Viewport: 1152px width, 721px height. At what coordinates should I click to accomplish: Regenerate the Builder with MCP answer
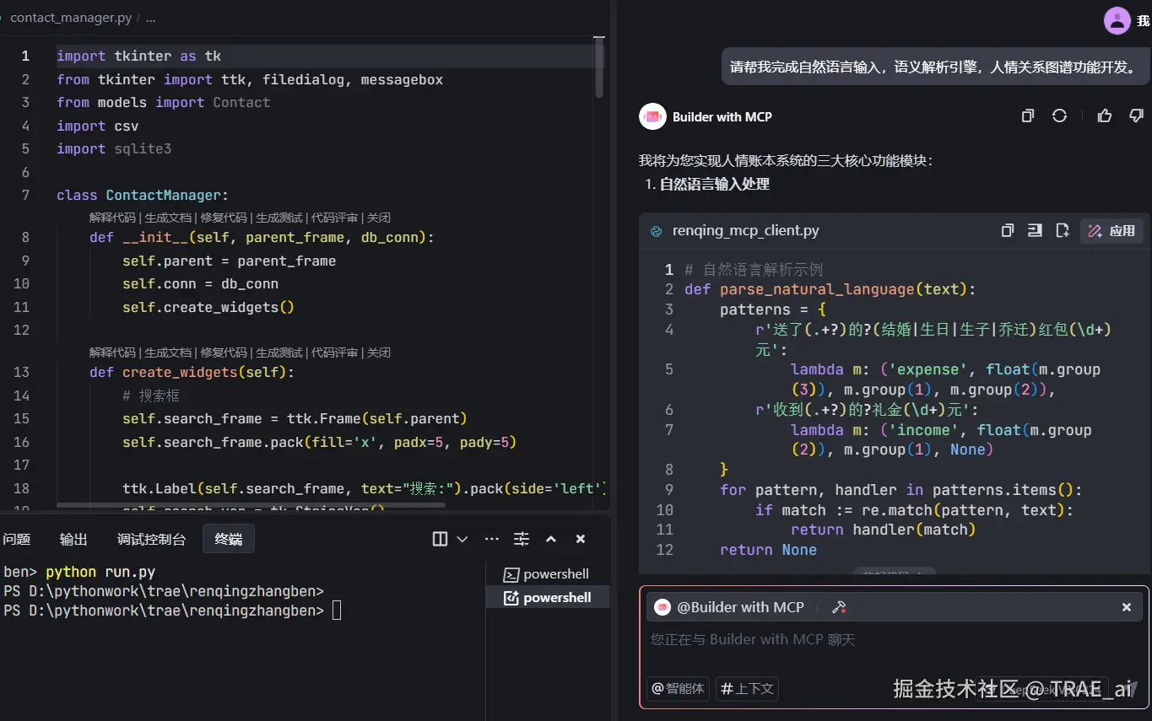coord(1059,116)
